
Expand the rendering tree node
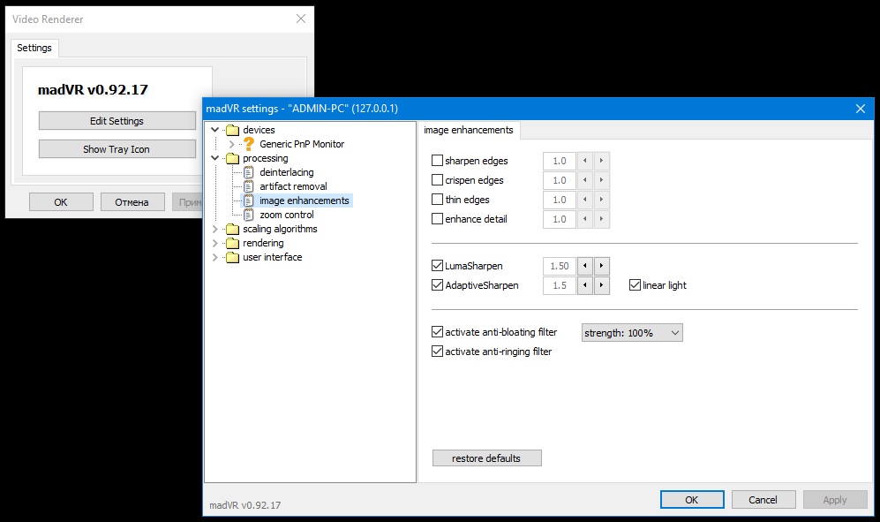(x=215, y=243)
